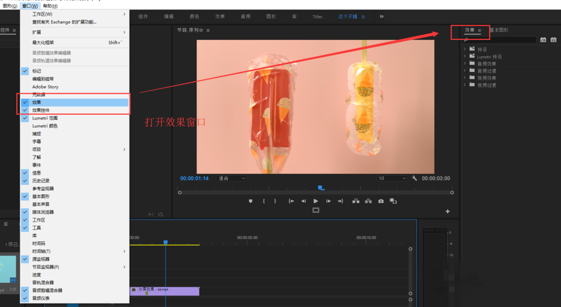The height and width of the screenshot is (307, 561).
Task: Open the button editor plus icon
Action: (448, 212)
